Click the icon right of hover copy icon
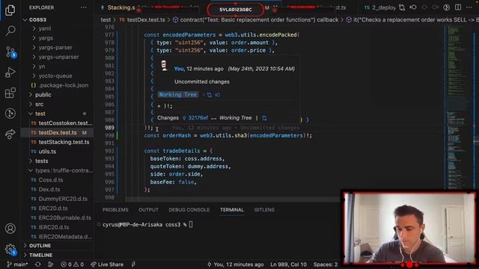The image size is (479, 269). pos(217,95)
